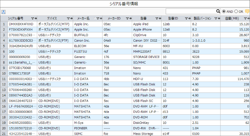Click the PIONEER maker cell
Screen dimensions: 250x136
point(87,128)
